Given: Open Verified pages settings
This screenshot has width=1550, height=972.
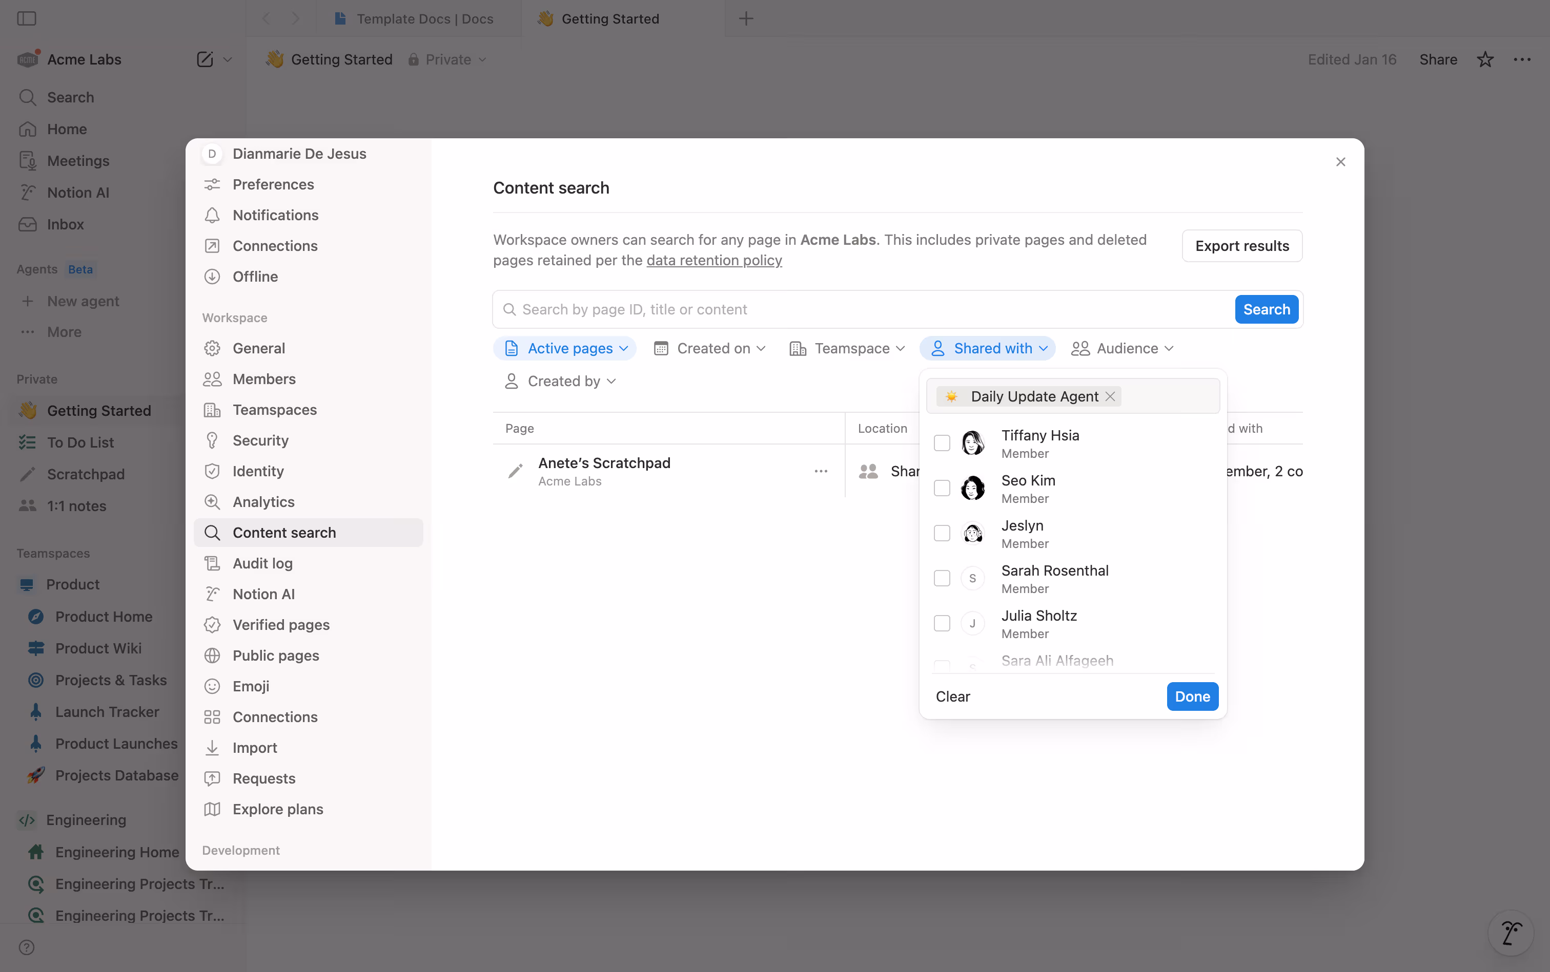Looking at the screenshot, I should point(281,624).
